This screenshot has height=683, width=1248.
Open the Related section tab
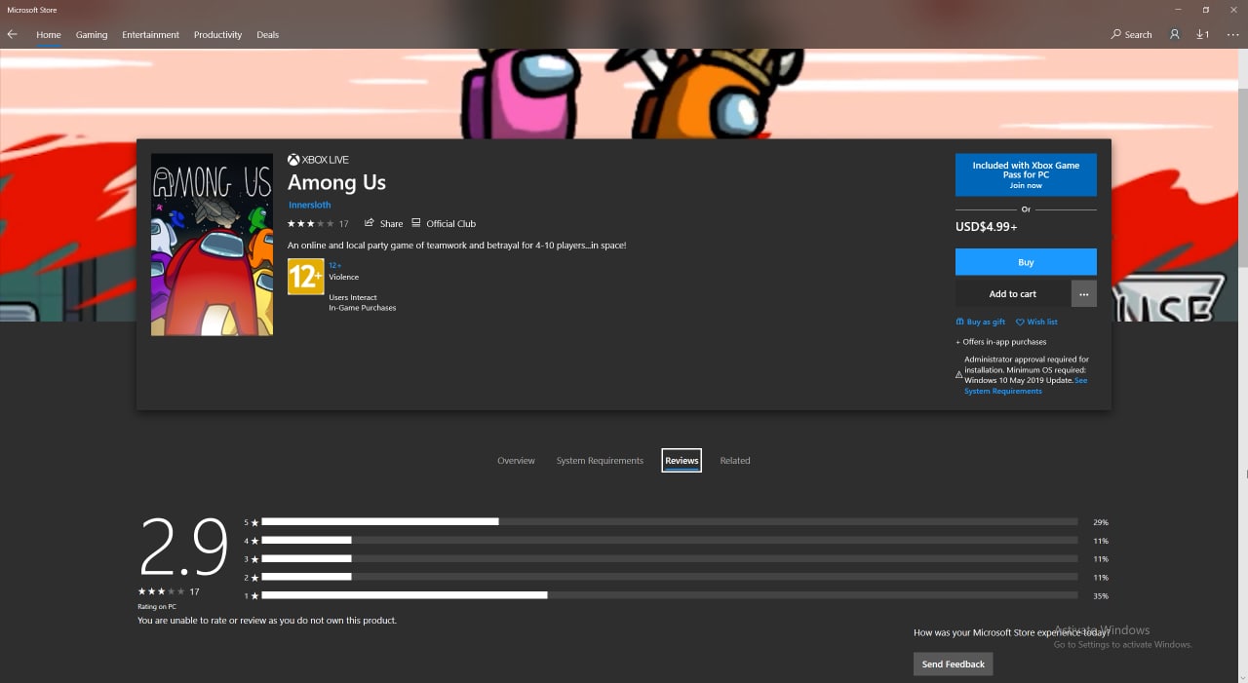pyautogui.click(x=735, y=461)
